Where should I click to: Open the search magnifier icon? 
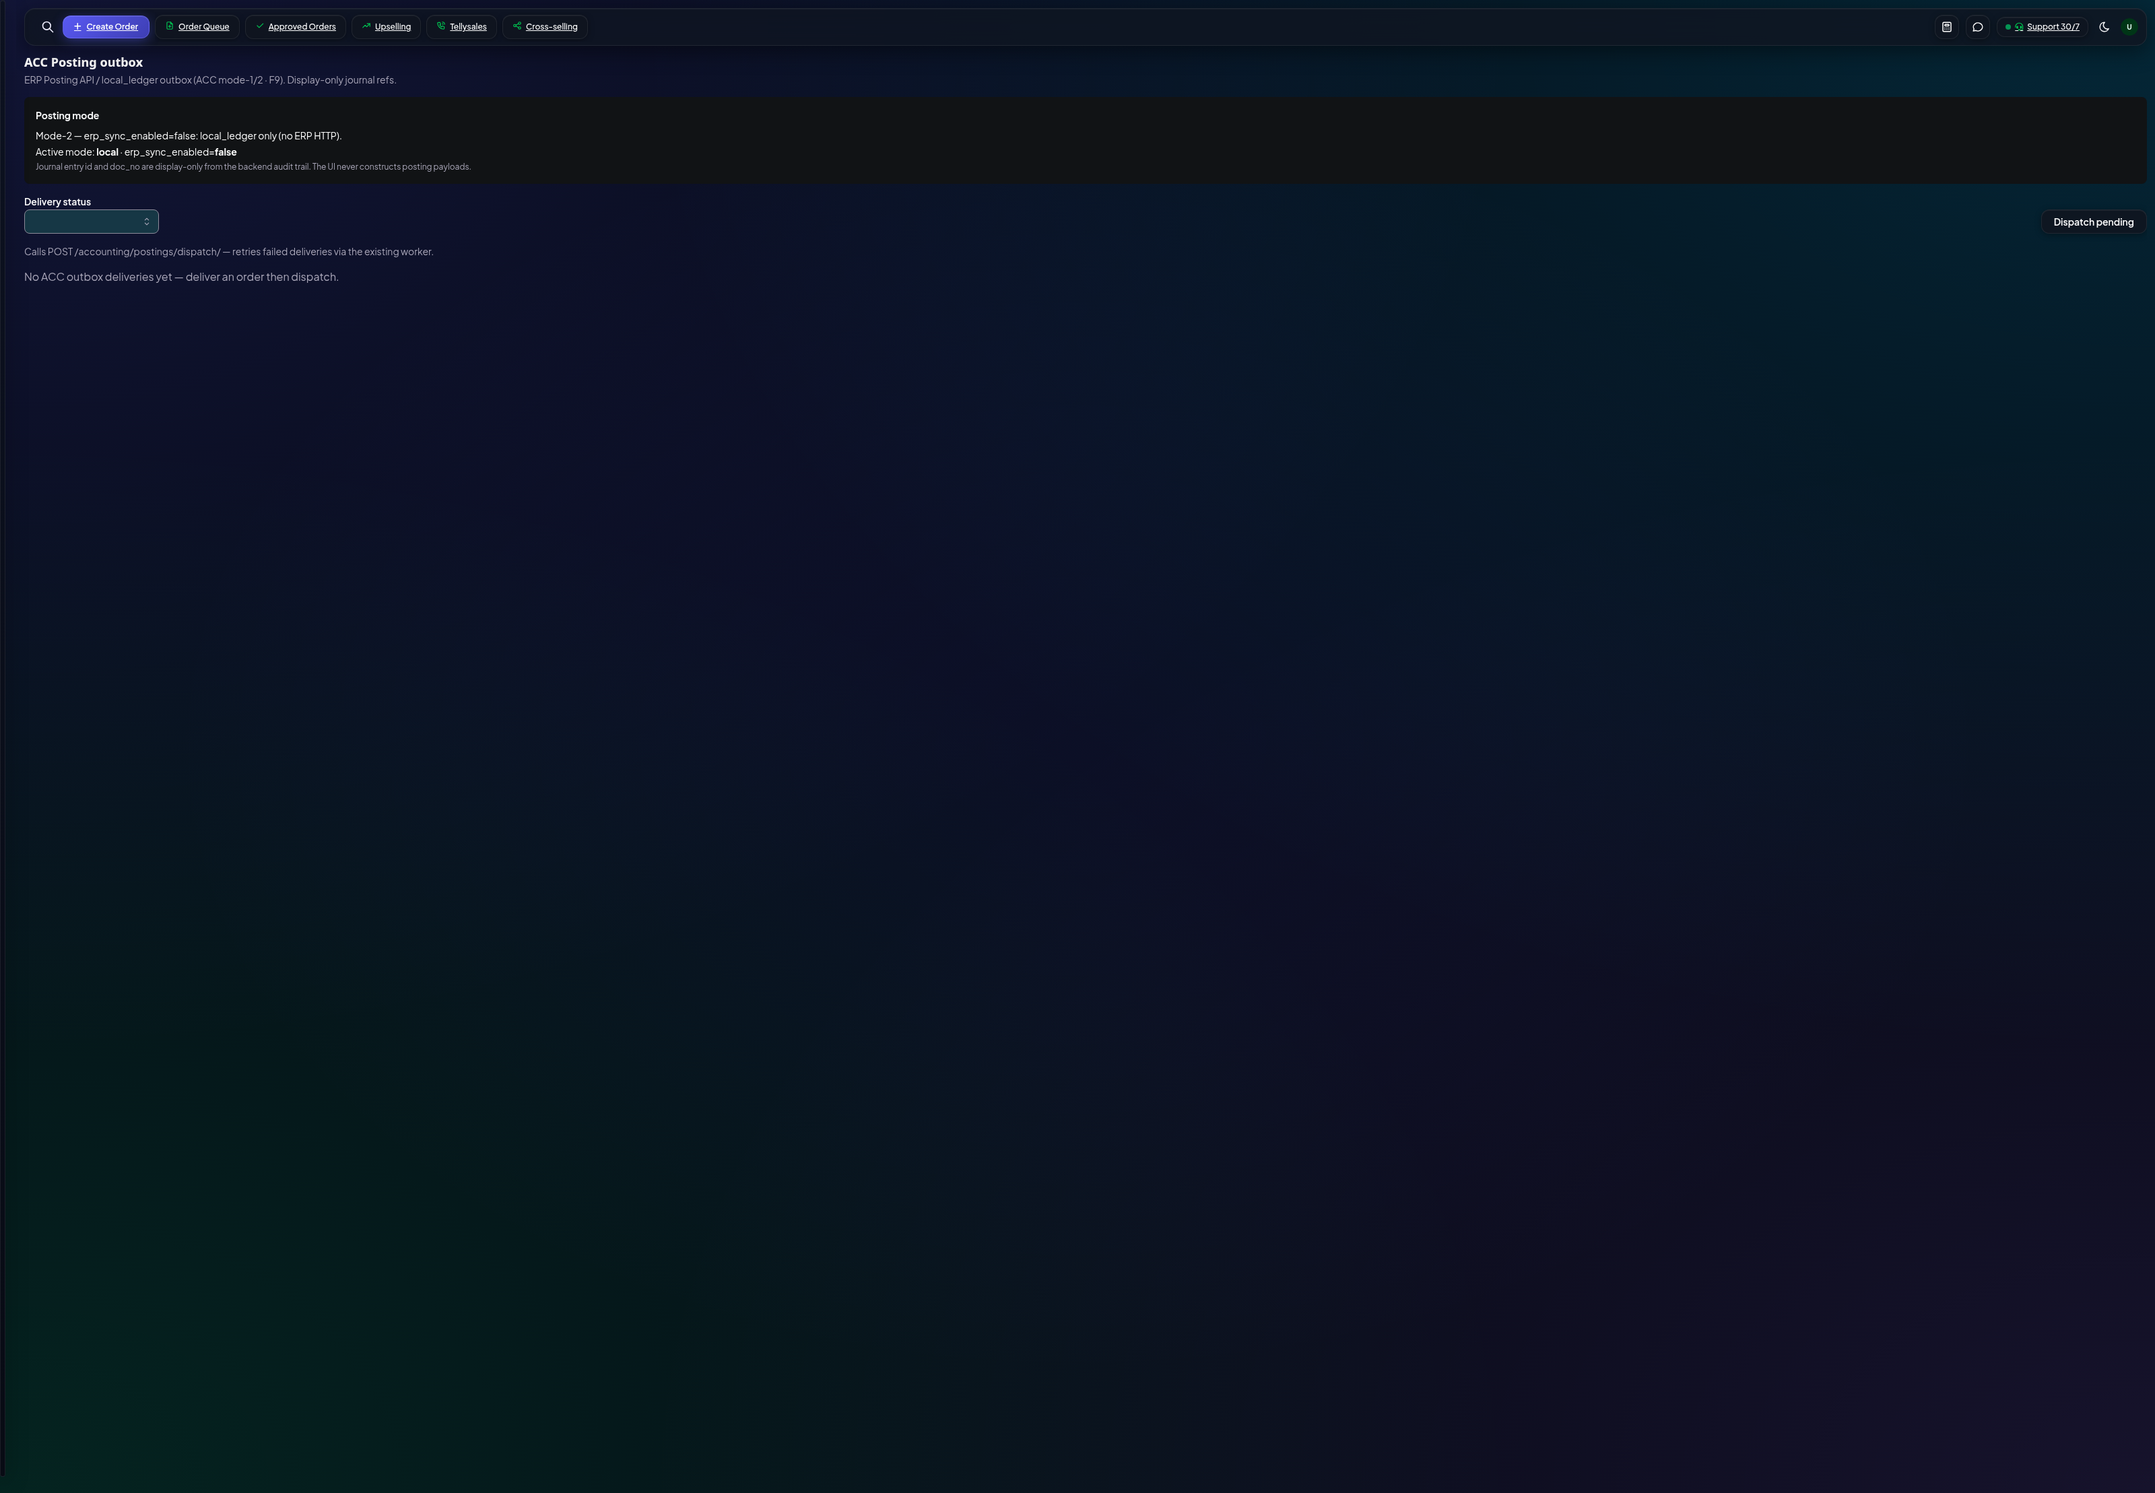tap(48, 27)
